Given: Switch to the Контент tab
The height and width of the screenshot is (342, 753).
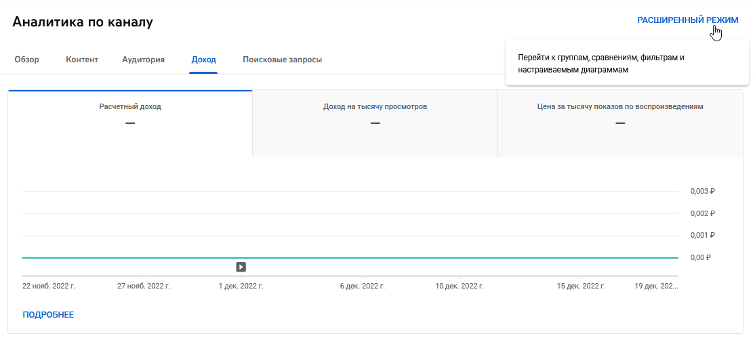Looking at the screenshot, I should tap(81, 60).
